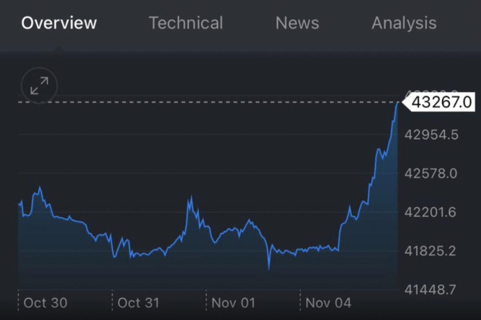Click the chart's first peak near Oct 30
This screenshot has height=320, width=481.
pos(39,187)
